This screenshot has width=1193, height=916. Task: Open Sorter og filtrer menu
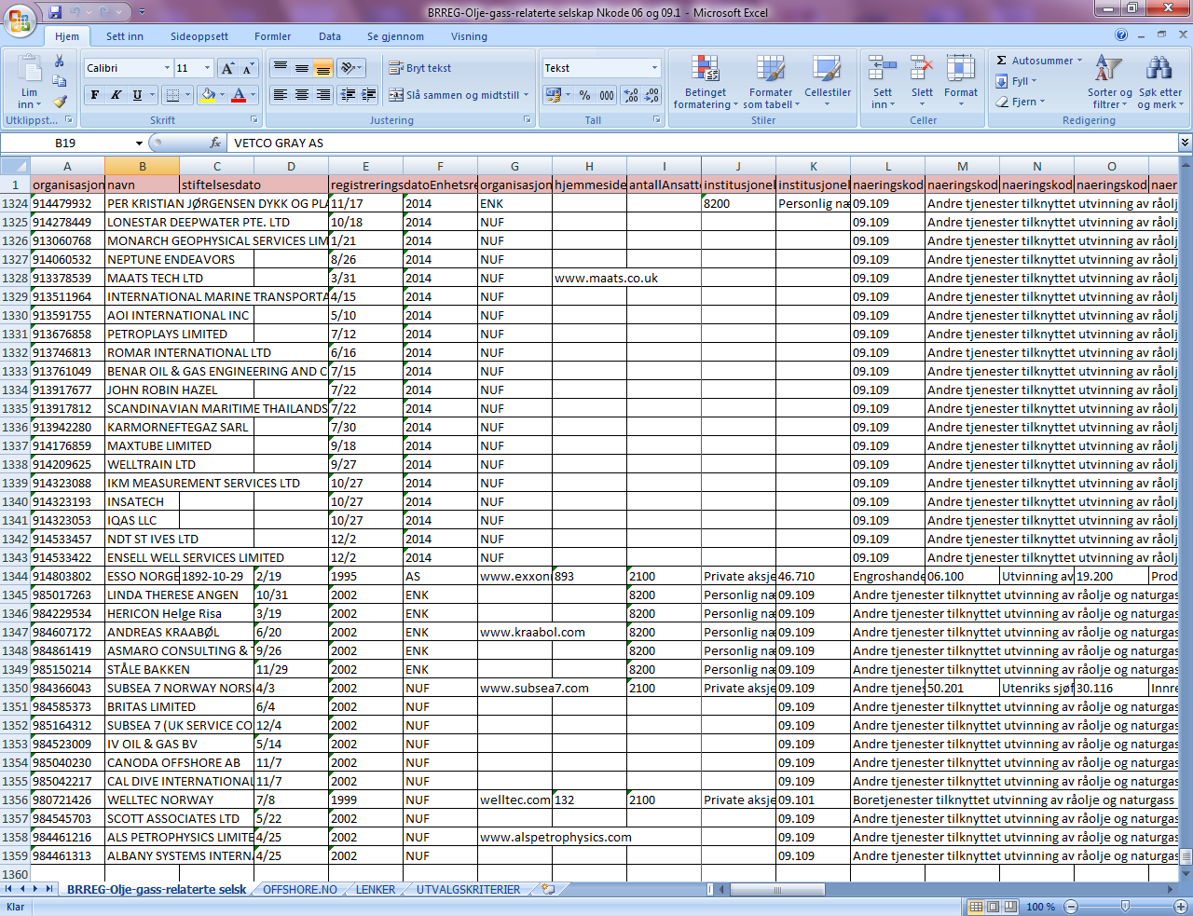[x=1109, y=82]
